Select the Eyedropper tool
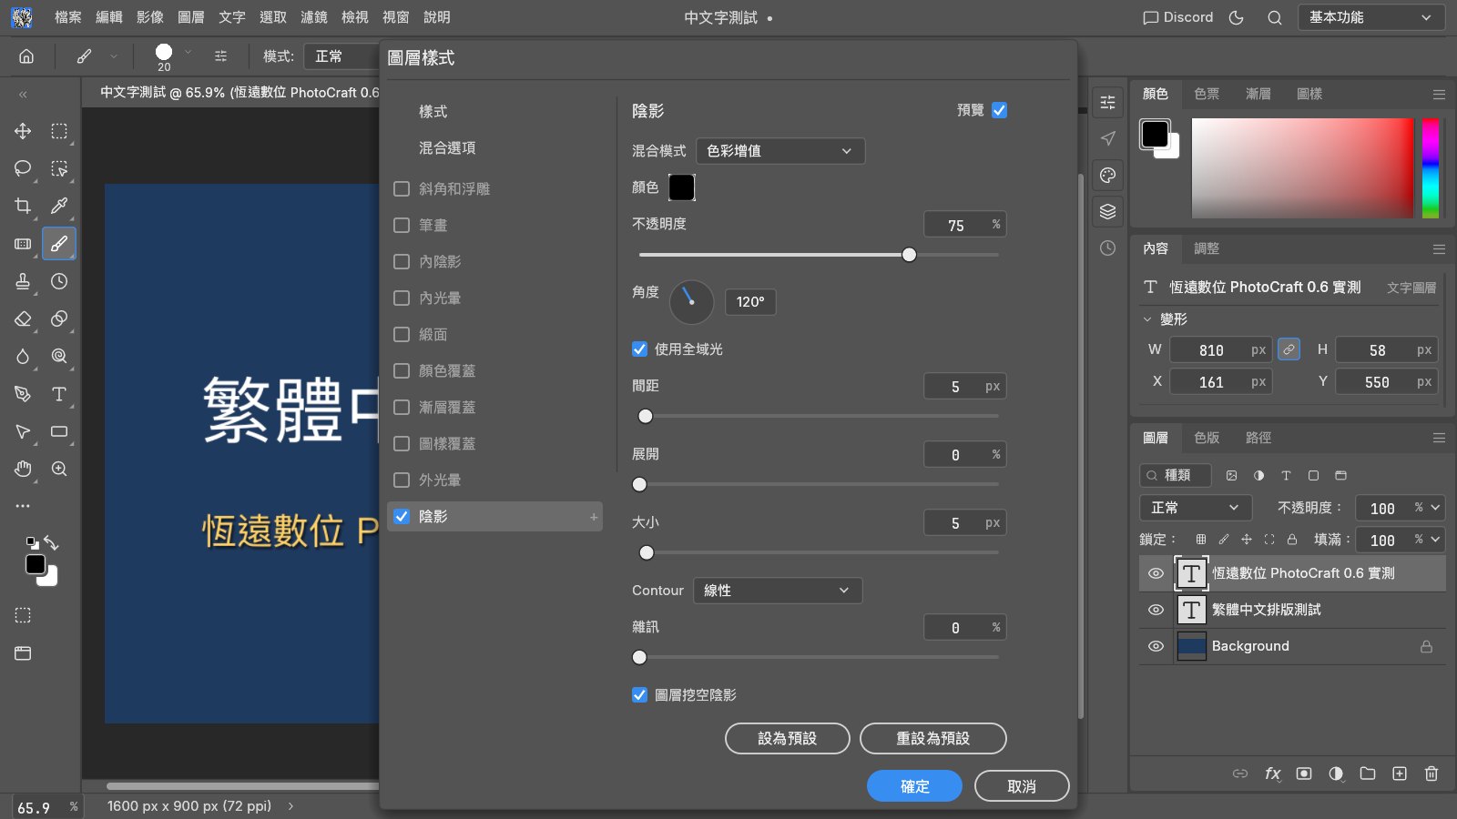1457x819 pixels. tap(59, 206)
